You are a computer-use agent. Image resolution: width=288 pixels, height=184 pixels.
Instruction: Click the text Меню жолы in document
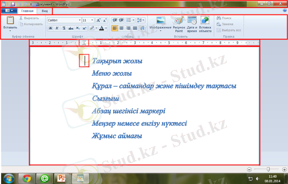[112, 73]
